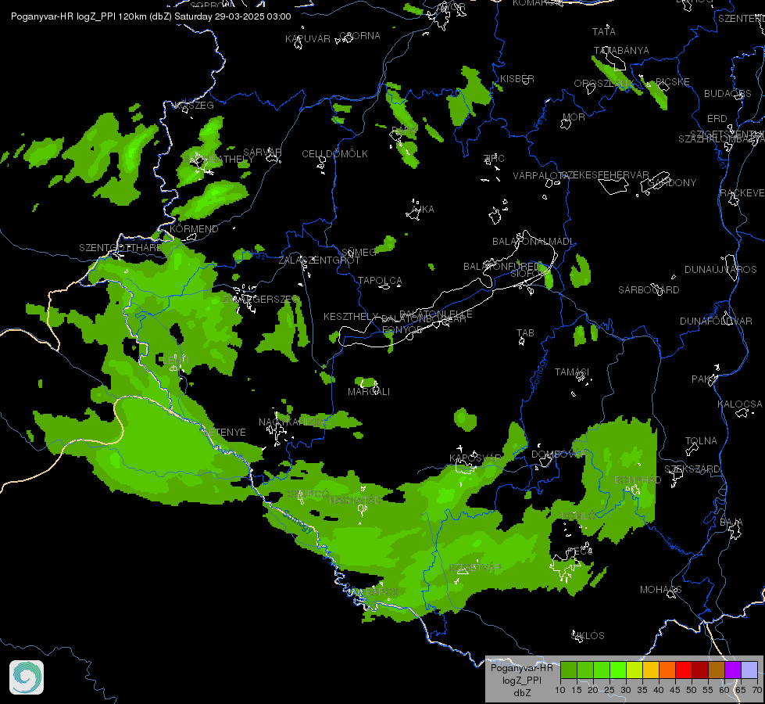765x704 pixels.
Task: Click the city label BALATONALMÁDI
Action: pos(533,242)
